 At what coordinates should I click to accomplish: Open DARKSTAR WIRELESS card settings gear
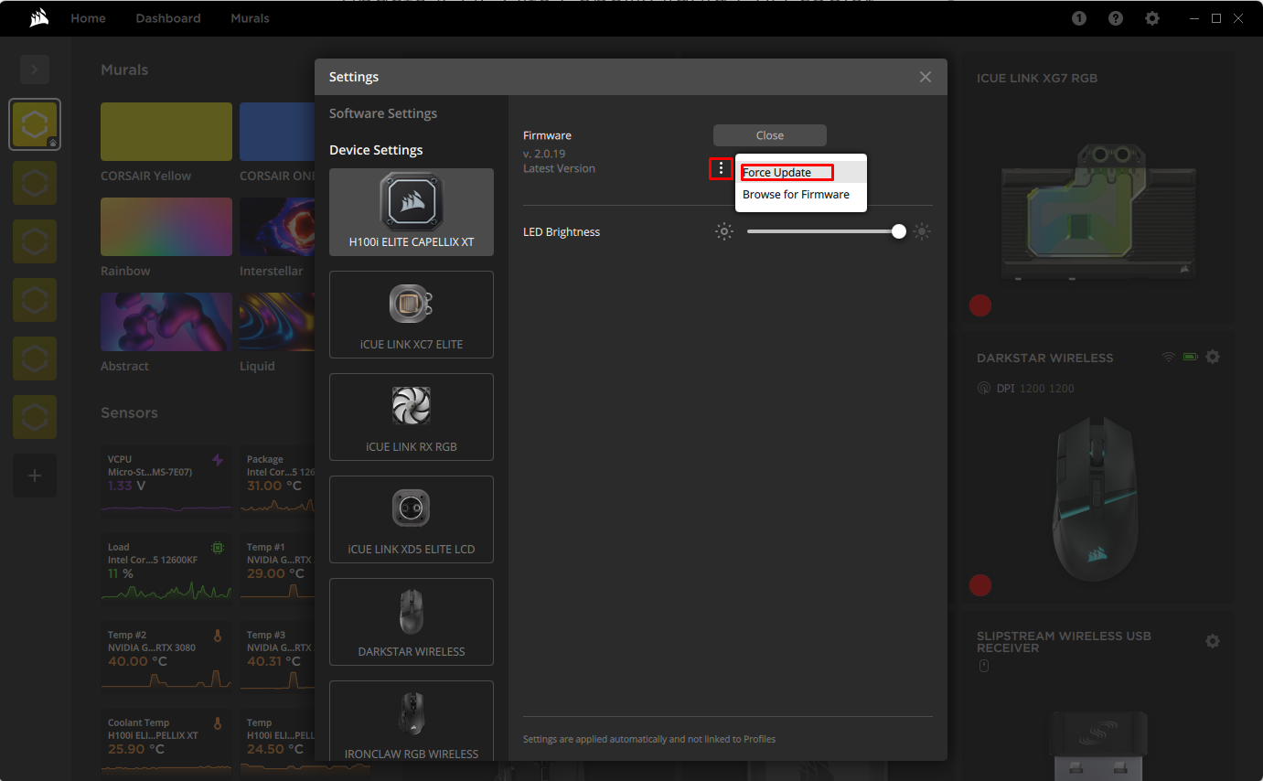point(1213,357)
